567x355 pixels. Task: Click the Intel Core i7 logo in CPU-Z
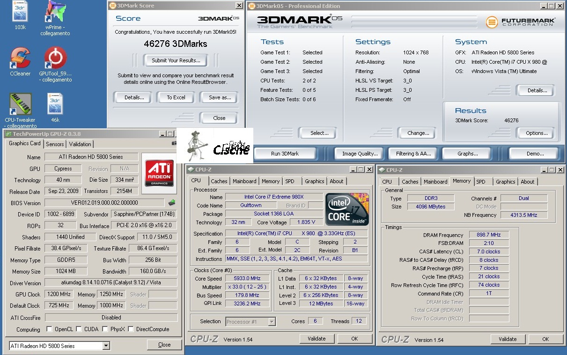click(x=347, y=209)
